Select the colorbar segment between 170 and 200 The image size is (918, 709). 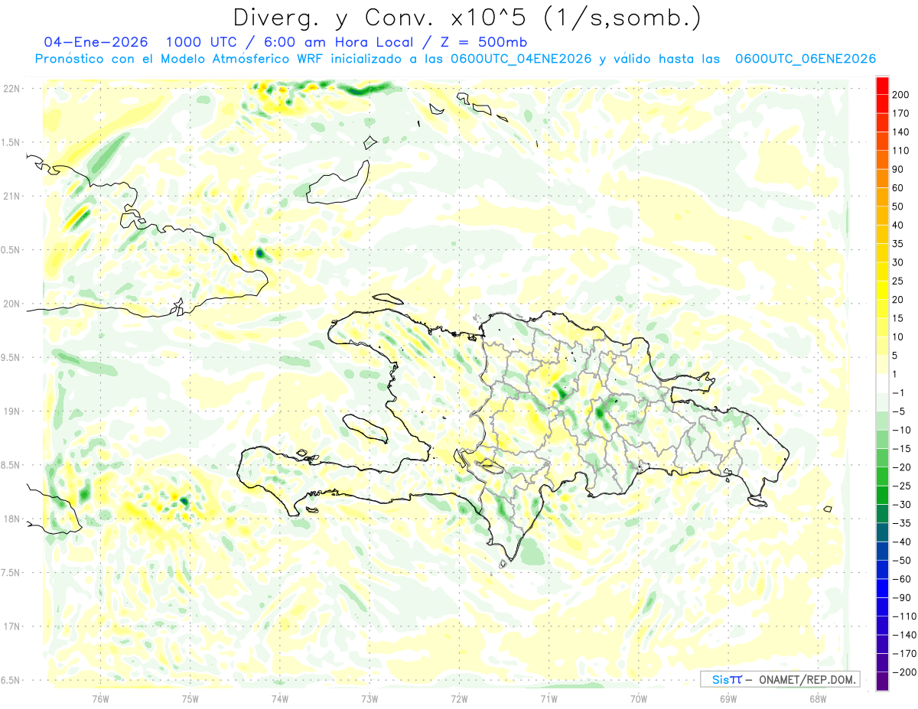(883, 105)
